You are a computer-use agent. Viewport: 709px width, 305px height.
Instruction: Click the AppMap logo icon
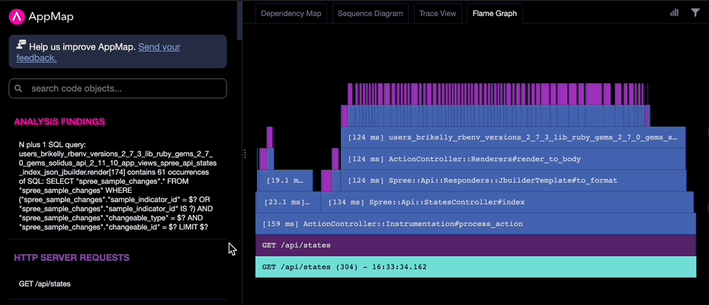click(x=18, y=17)
